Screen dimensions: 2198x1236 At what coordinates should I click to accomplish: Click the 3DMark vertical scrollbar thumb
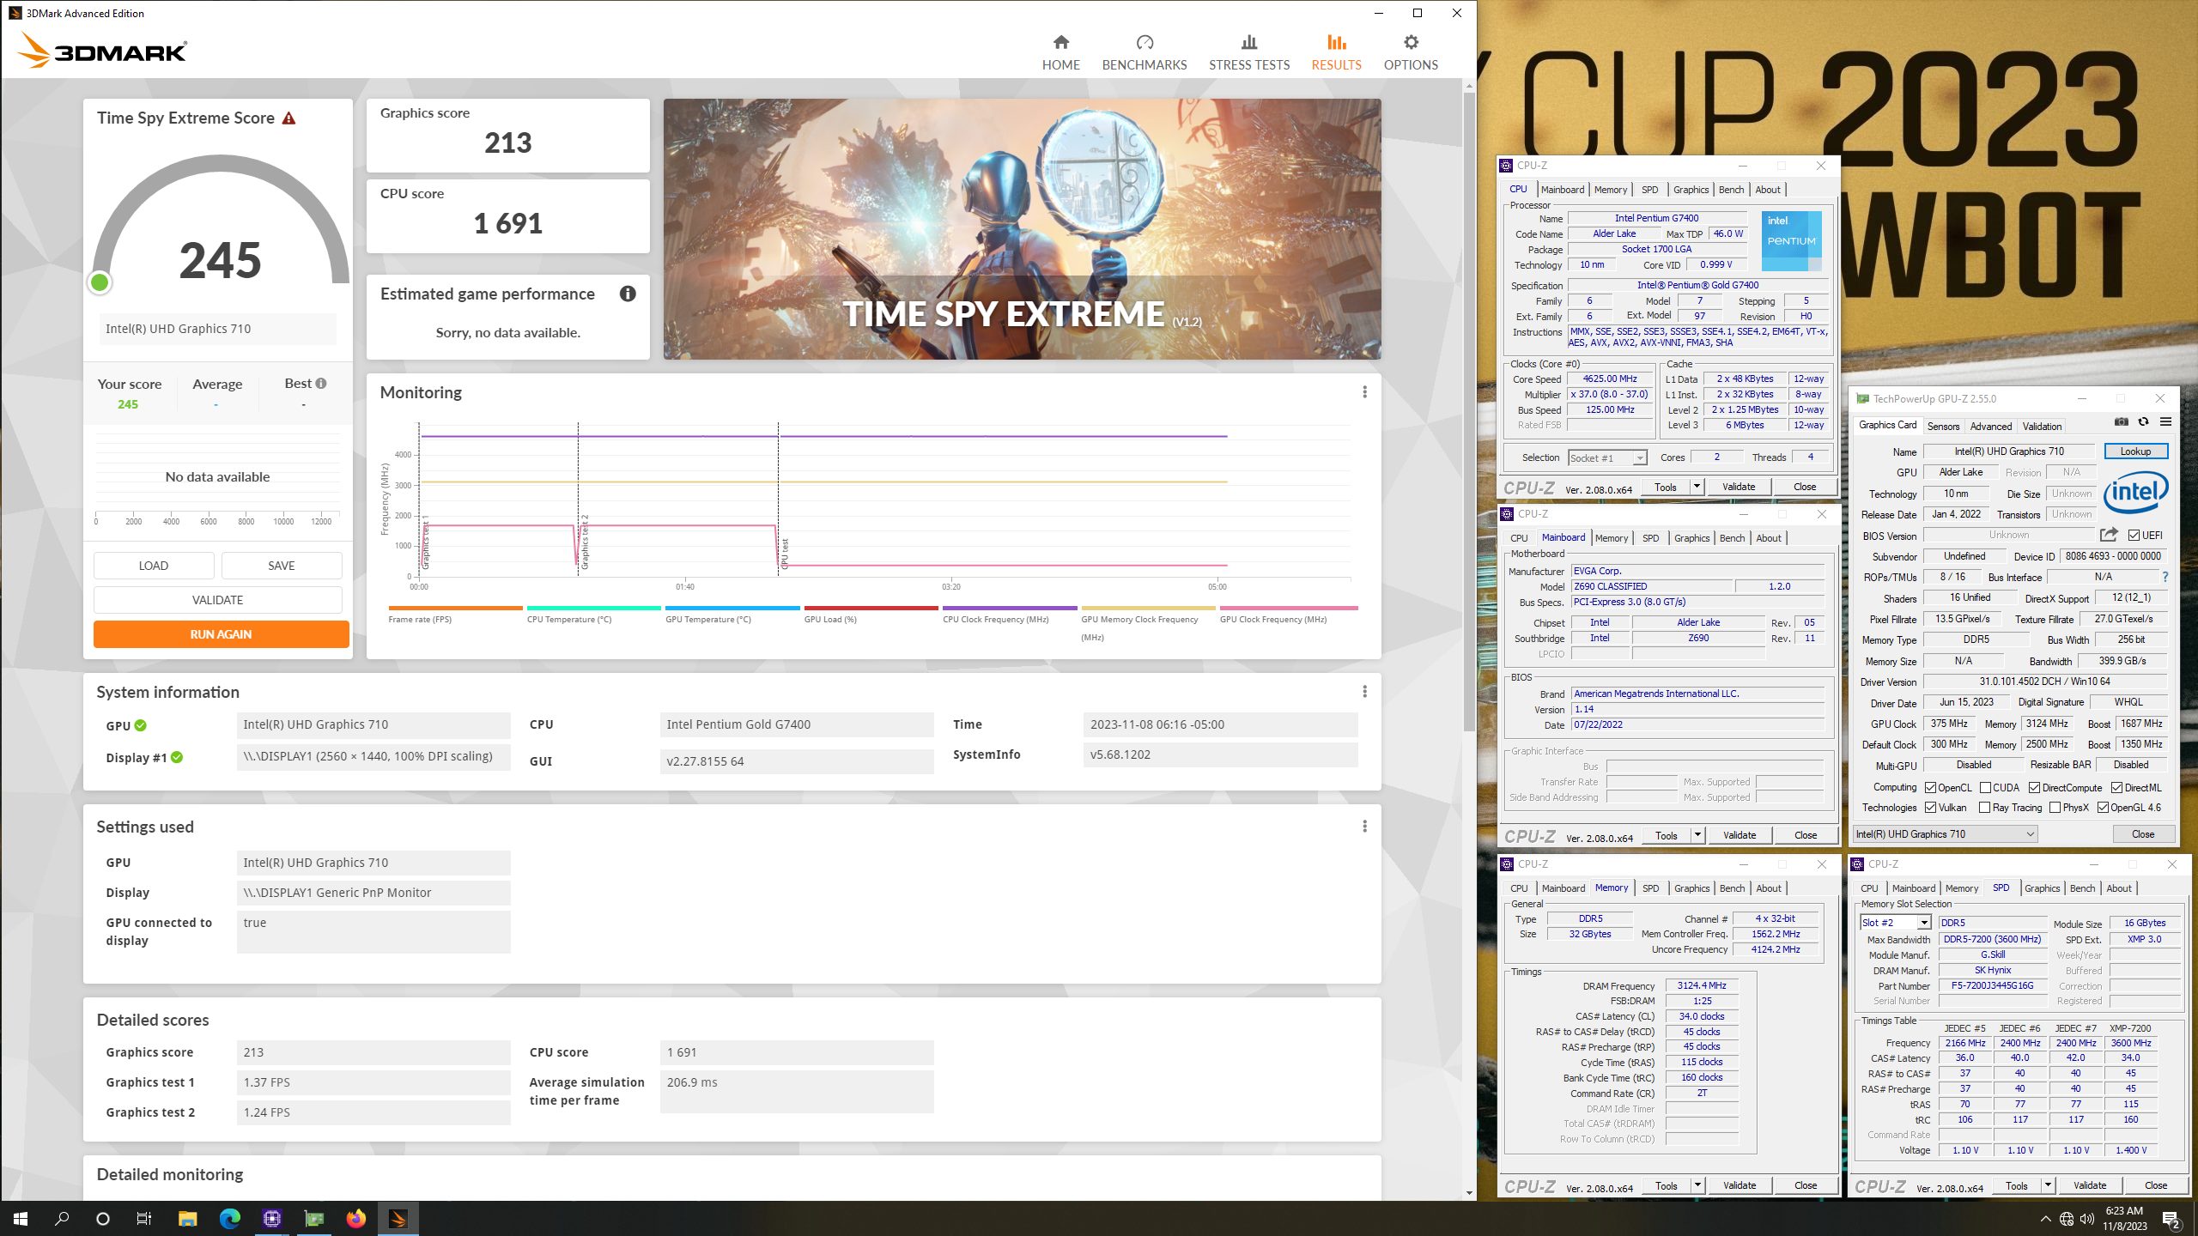pos(1469,412)
